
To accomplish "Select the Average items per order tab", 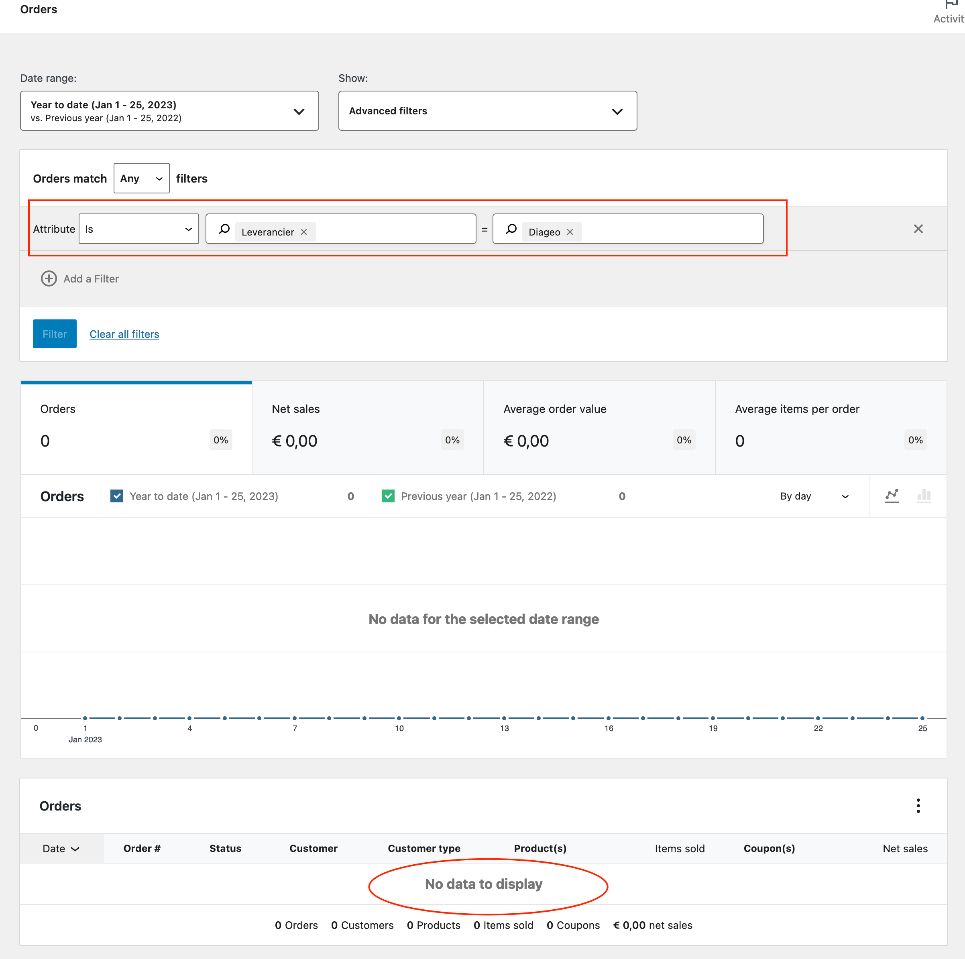I will click(831, 428).
